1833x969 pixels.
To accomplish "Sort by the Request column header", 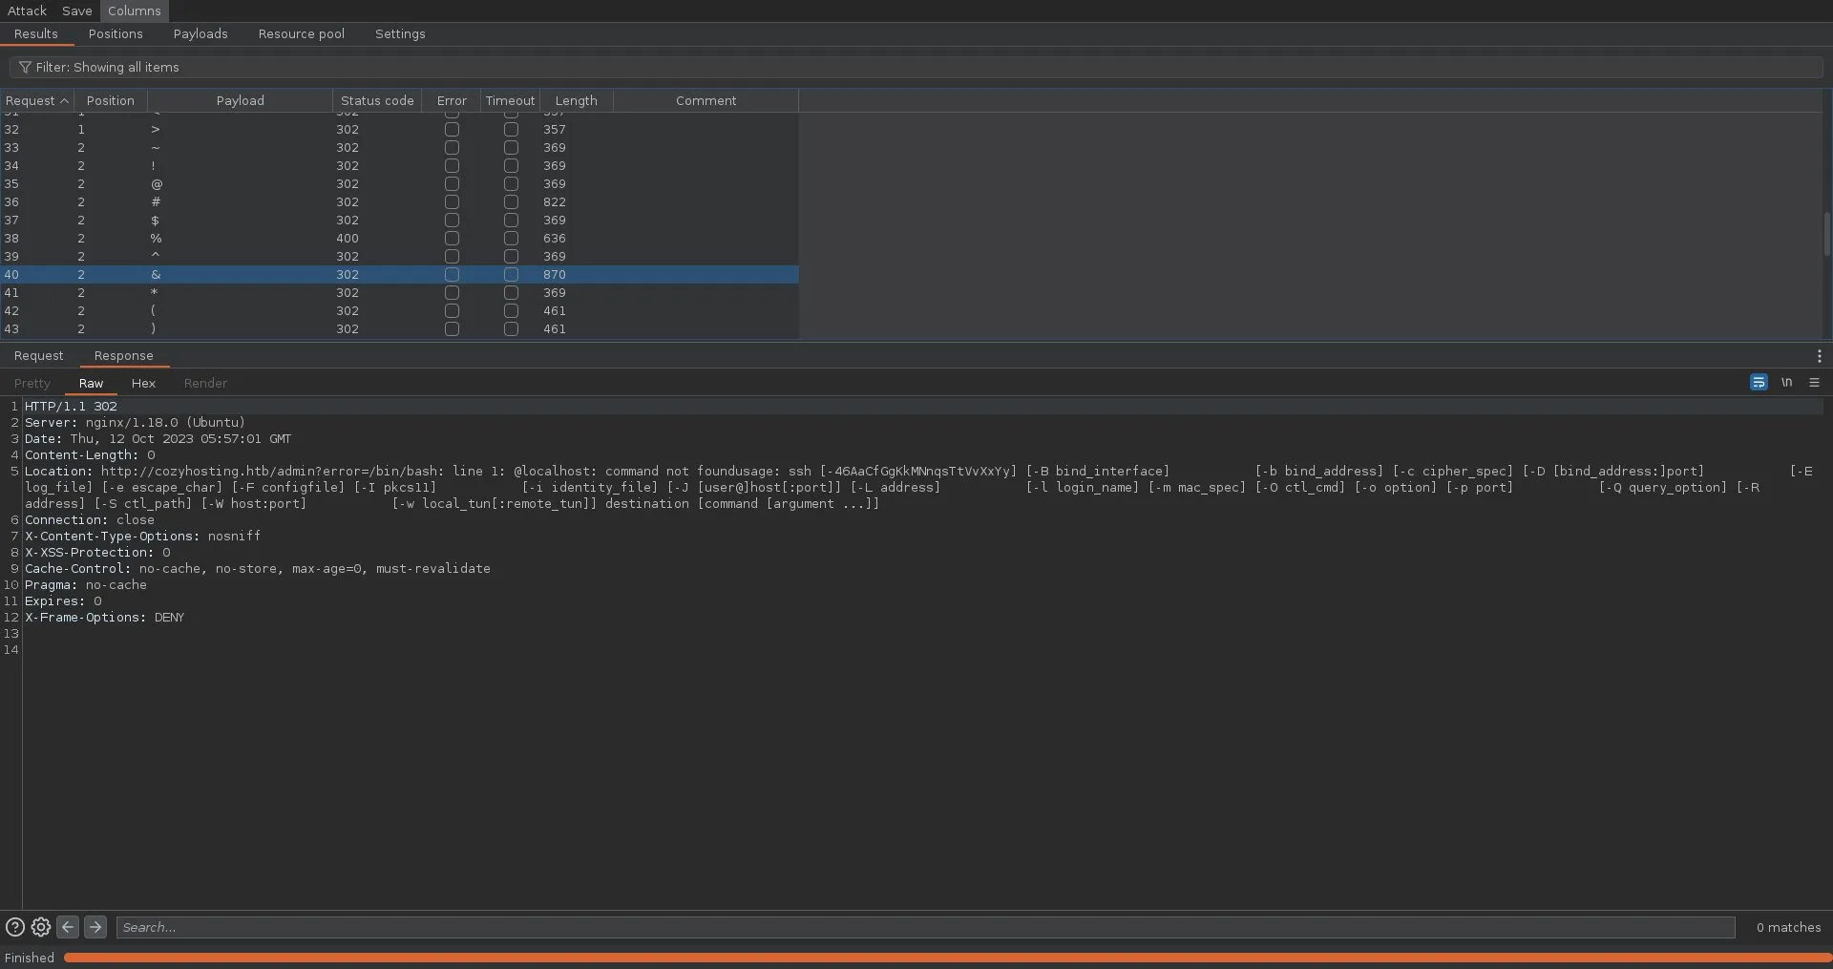I will pyautogui.click(x=37, y=101).
